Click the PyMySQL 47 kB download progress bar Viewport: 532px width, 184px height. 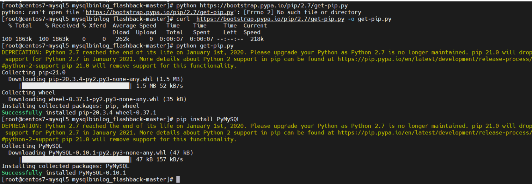click(x=76, y=159)
